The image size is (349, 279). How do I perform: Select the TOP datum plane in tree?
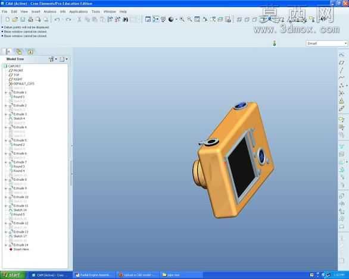[14, 75]
